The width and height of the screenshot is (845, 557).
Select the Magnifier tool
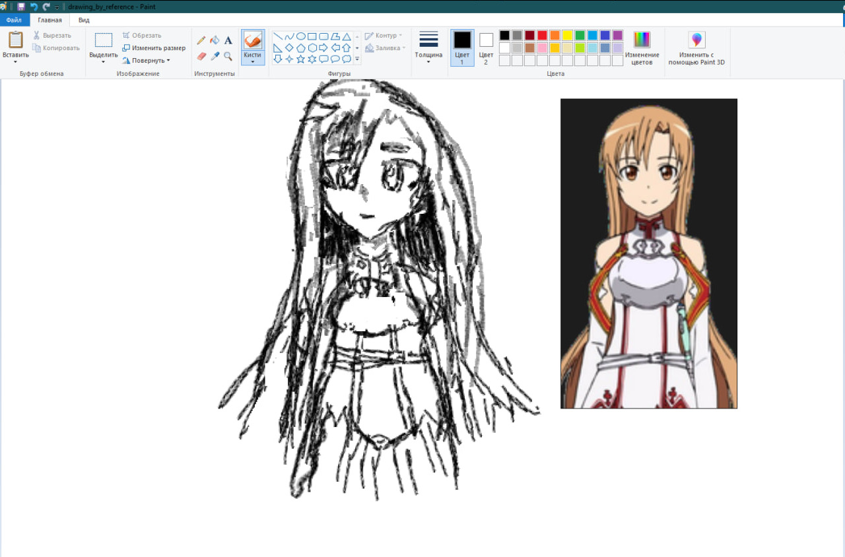(228, 57)
